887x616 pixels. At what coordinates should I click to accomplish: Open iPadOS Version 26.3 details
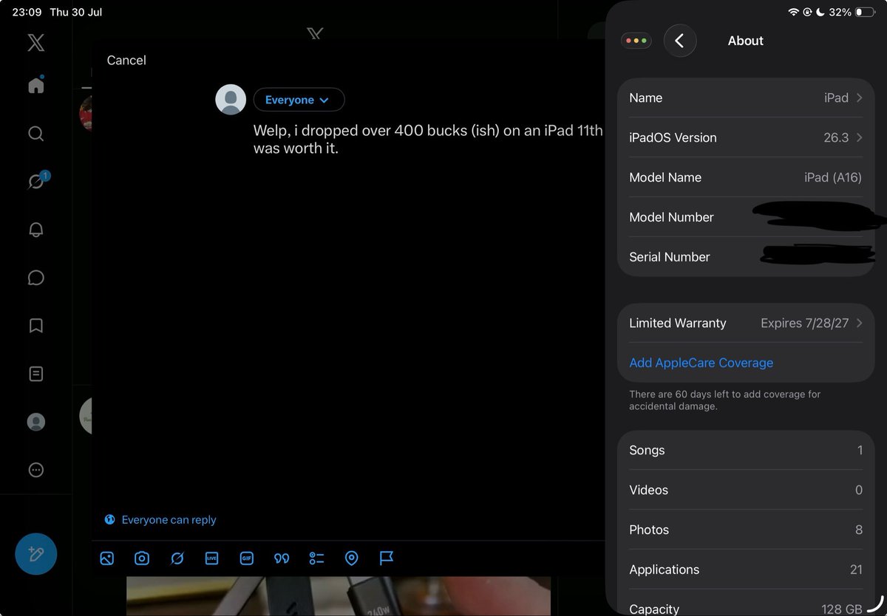coord(746,137)
